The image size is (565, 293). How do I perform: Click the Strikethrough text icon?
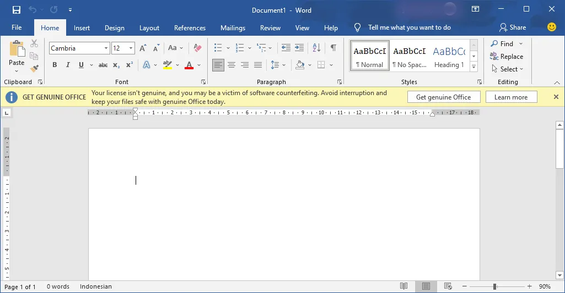point(103,65)
